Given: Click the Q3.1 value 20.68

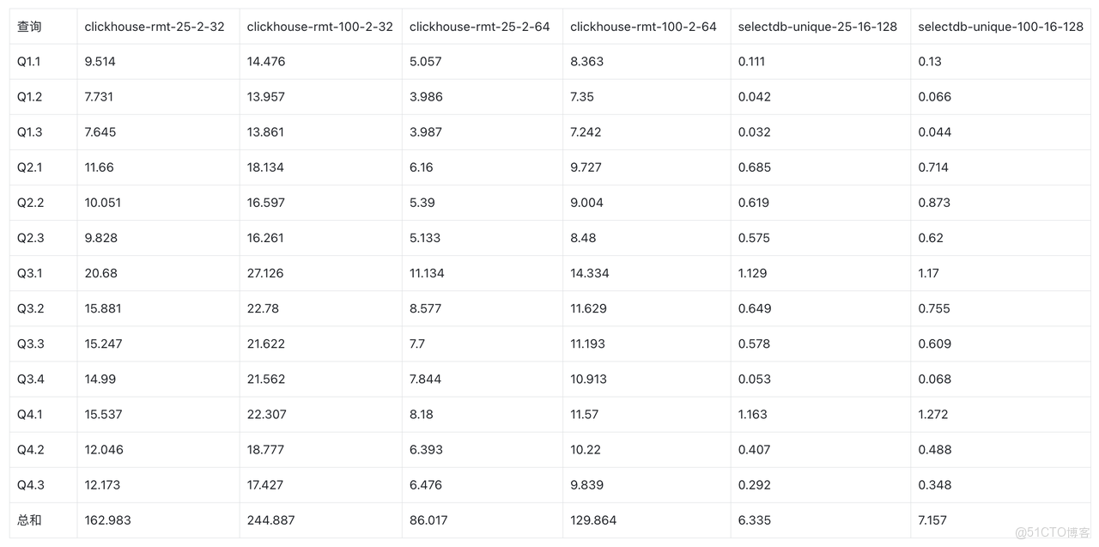Looking at the screenshot, I should 101,273.
